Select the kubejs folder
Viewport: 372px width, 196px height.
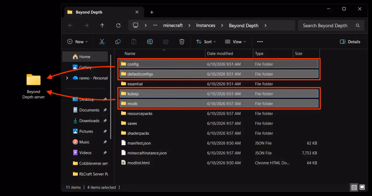(x=219, y=94)
